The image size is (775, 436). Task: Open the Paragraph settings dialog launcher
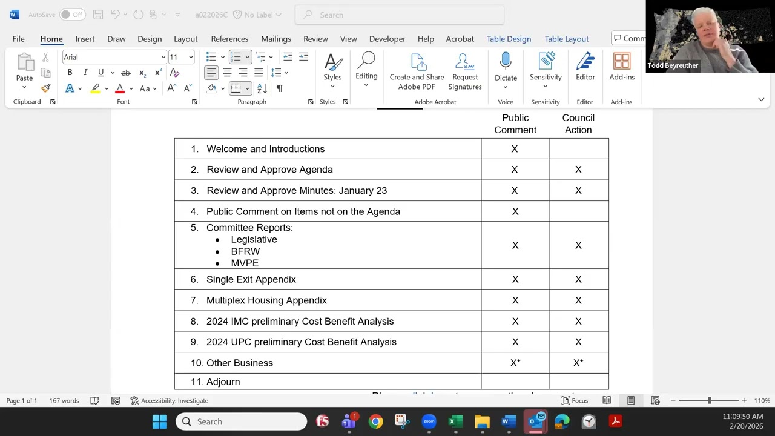[x=311, y=102]
